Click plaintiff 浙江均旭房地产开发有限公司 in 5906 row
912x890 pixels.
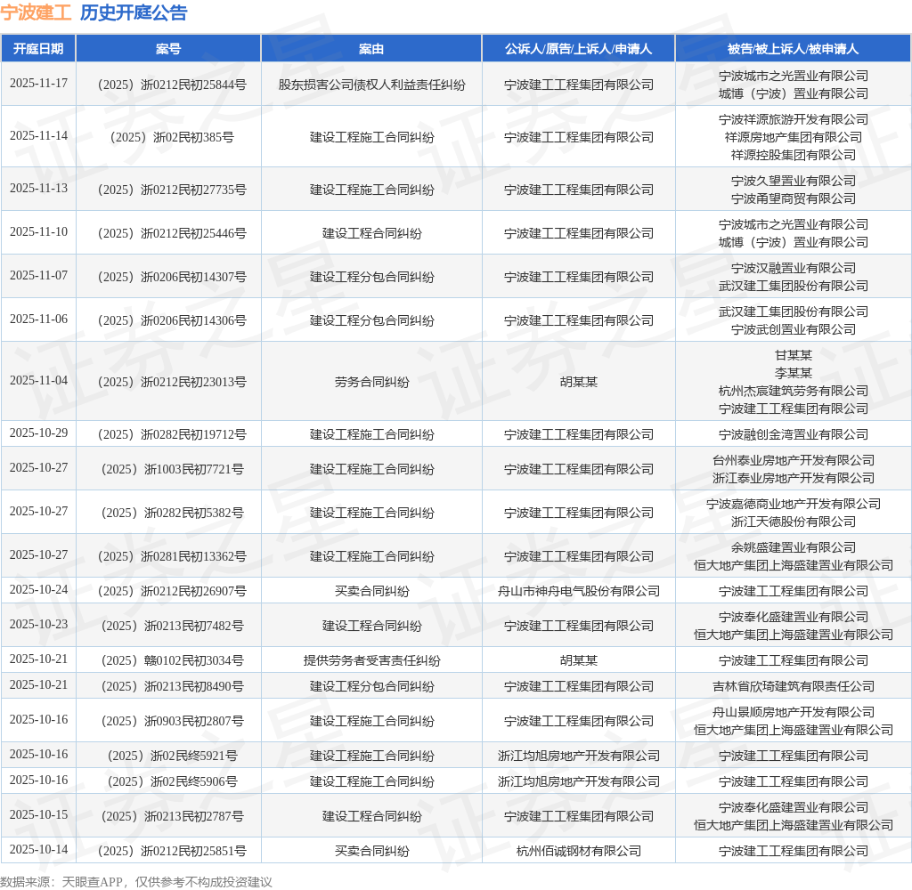point(578,782)
